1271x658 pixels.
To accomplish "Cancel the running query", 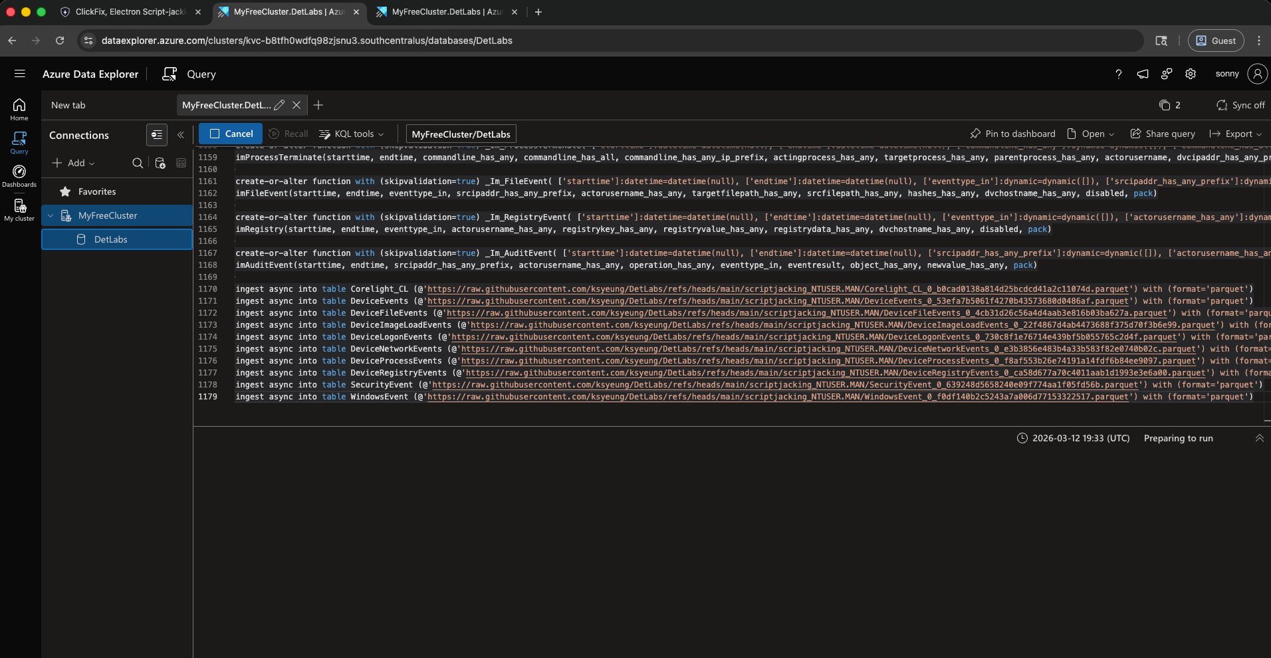I will click(x=231, y=134).
